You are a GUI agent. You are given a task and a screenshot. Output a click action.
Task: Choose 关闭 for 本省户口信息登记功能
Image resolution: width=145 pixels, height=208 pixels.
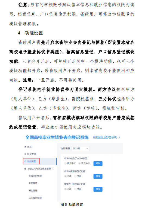tap(75, 189)
